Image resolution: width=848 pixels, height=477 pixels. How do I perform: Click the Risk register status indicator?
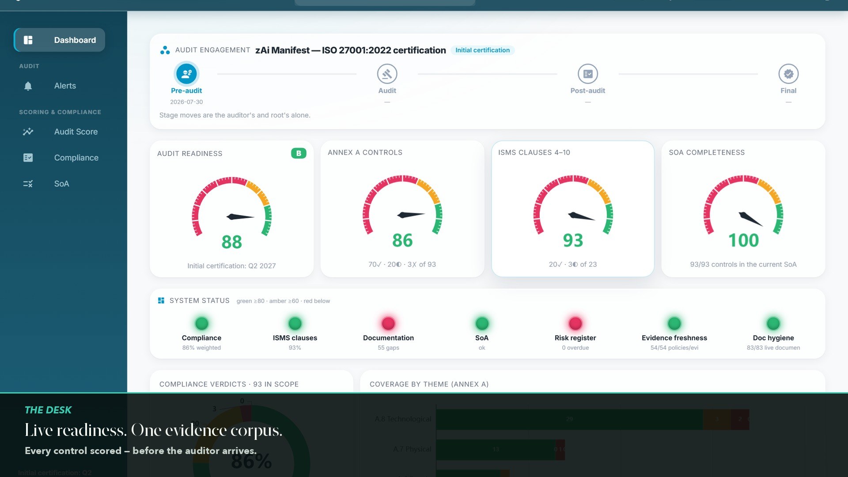(575, 323)
